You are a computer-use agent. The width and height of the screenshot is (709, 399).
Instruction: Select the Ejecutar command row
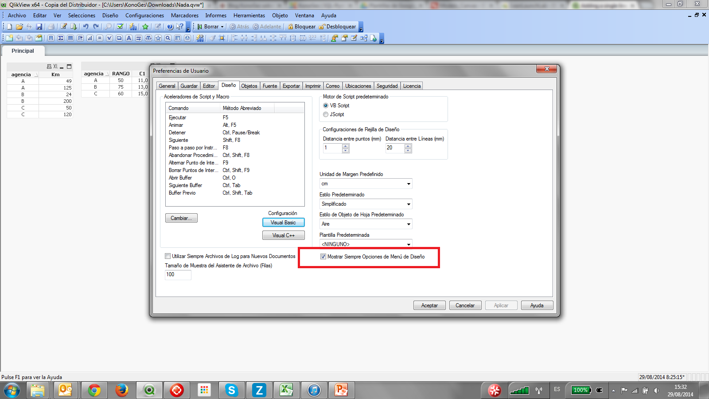[235, 117]
